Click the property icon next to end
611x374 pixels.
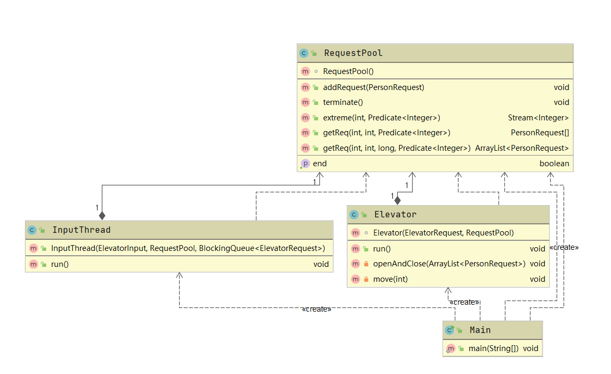coord(305,164)
